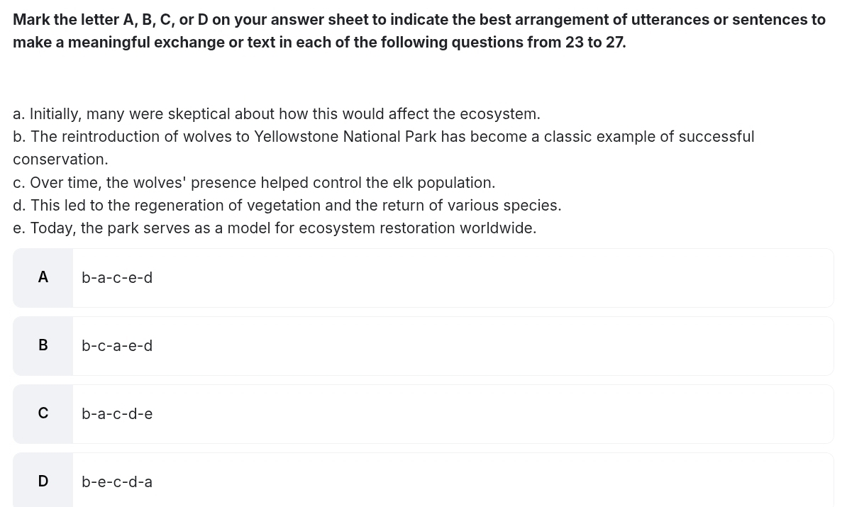Click the word "conservation." ending sentence b
This screenshot has height=507, width=847.
pos(60,160)
